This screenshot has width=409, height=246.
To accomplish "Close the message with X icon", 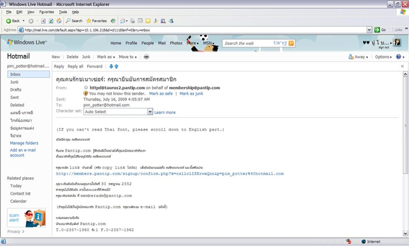I will click(402, 66).
